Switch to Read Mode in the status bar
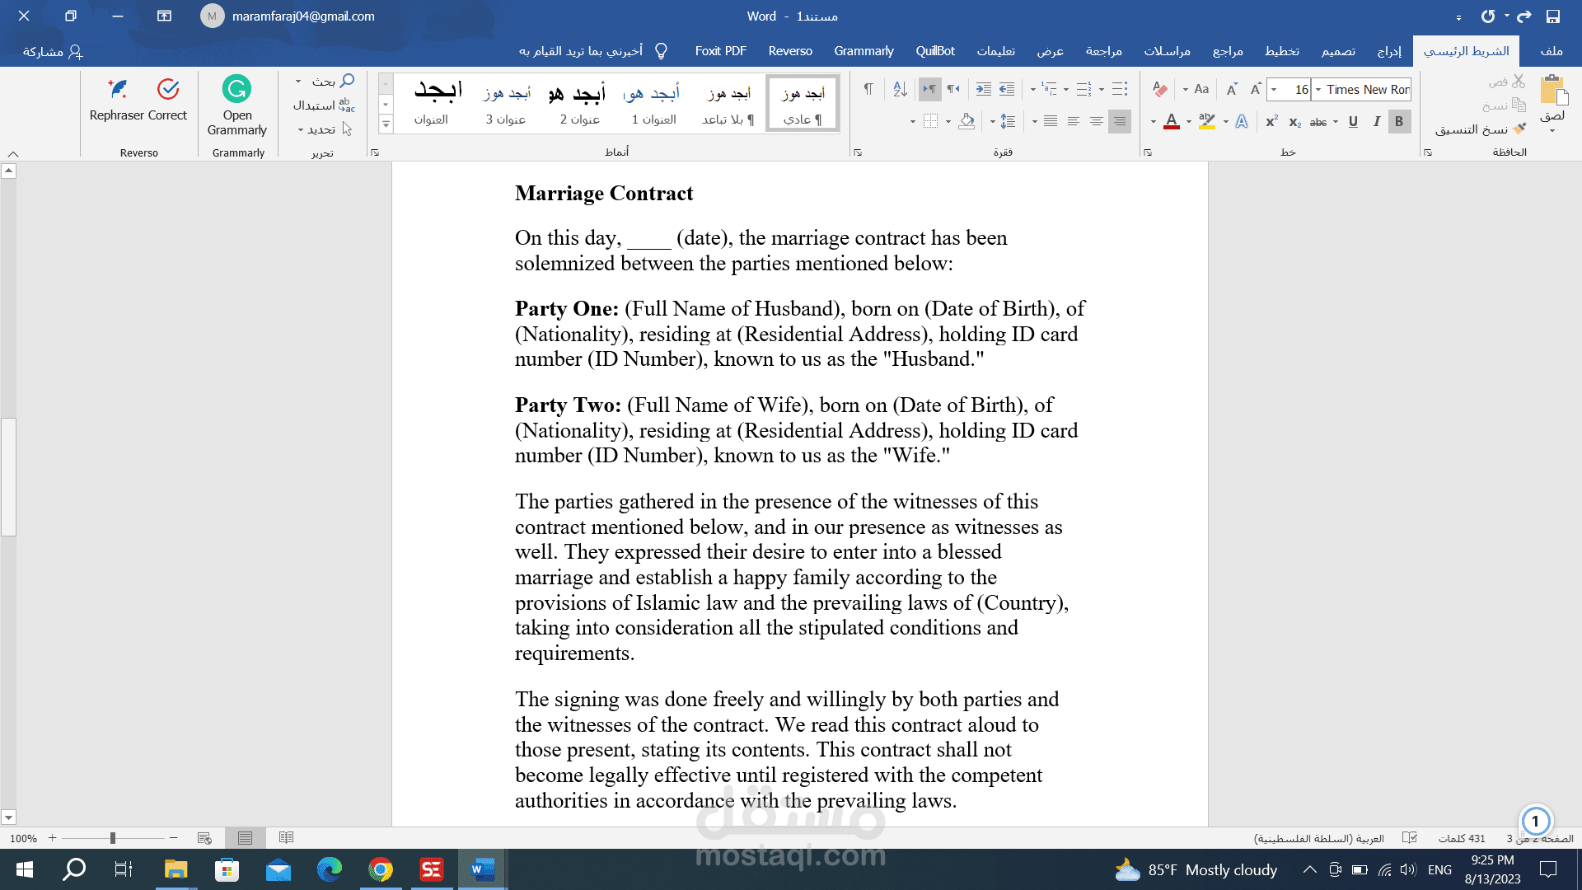The image size is (1582, 890). 286,837
